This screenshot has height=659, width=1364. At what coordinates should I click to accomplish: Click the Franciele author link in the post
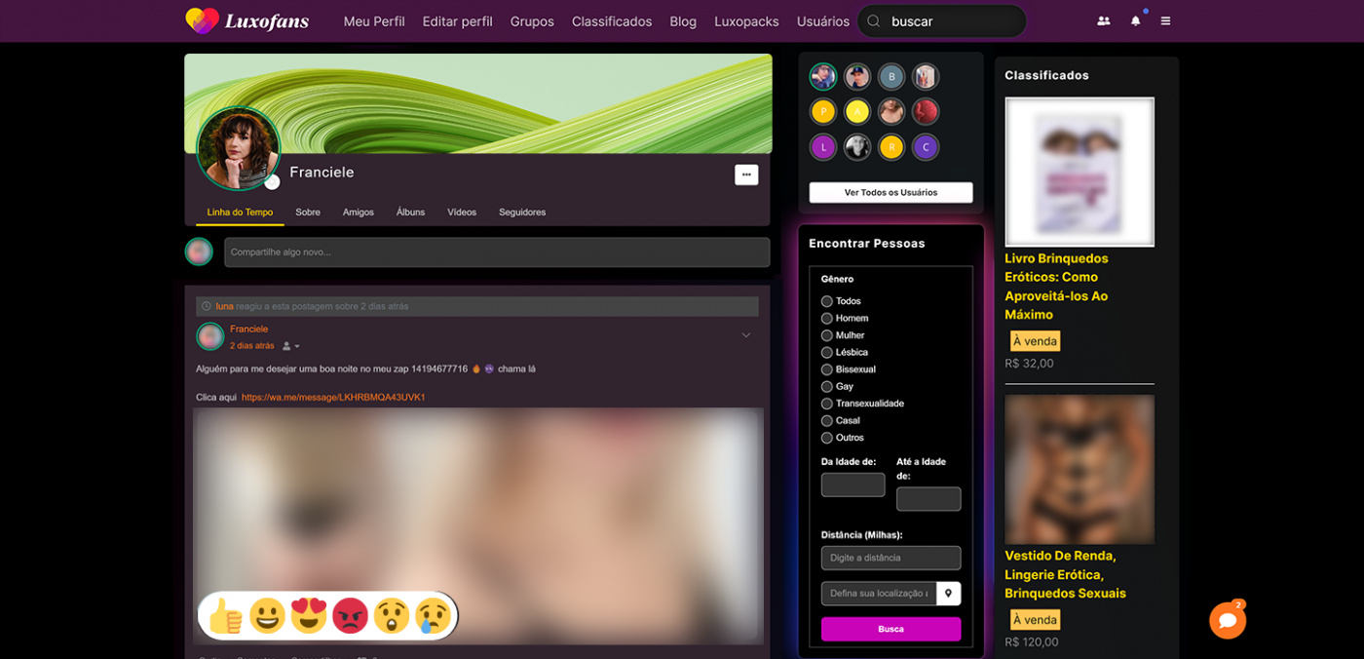(248, 329)
